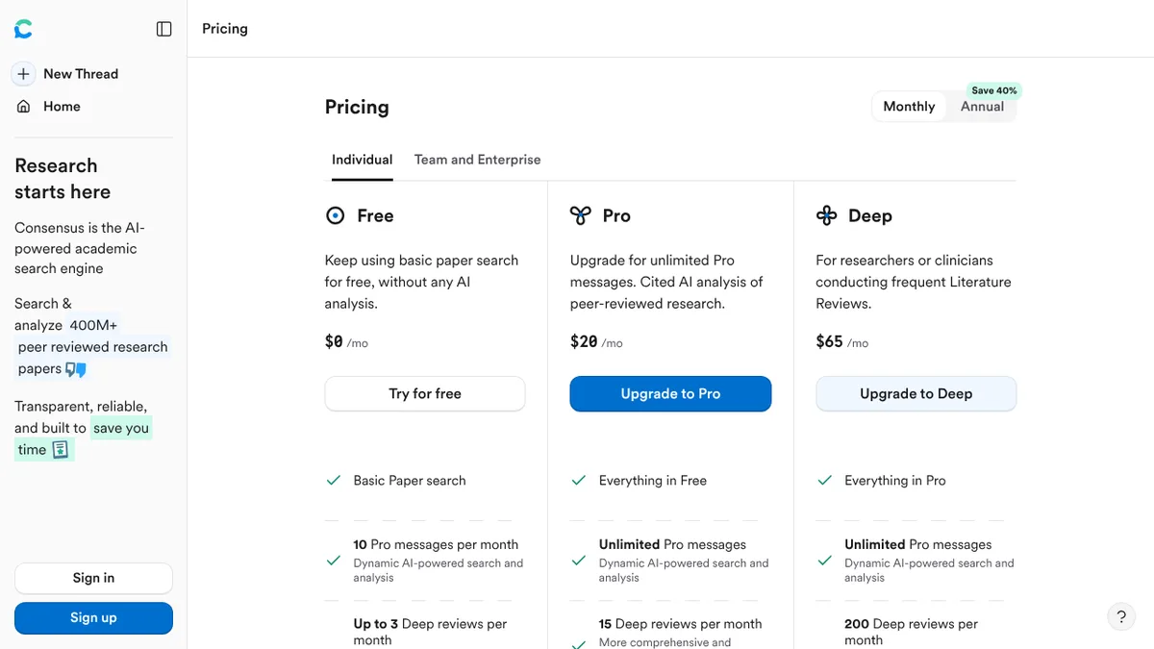Click 'Unlimited Pro messages' in the Pro column
This screenshot has height=649, width=1154.
tap(672, 544)
